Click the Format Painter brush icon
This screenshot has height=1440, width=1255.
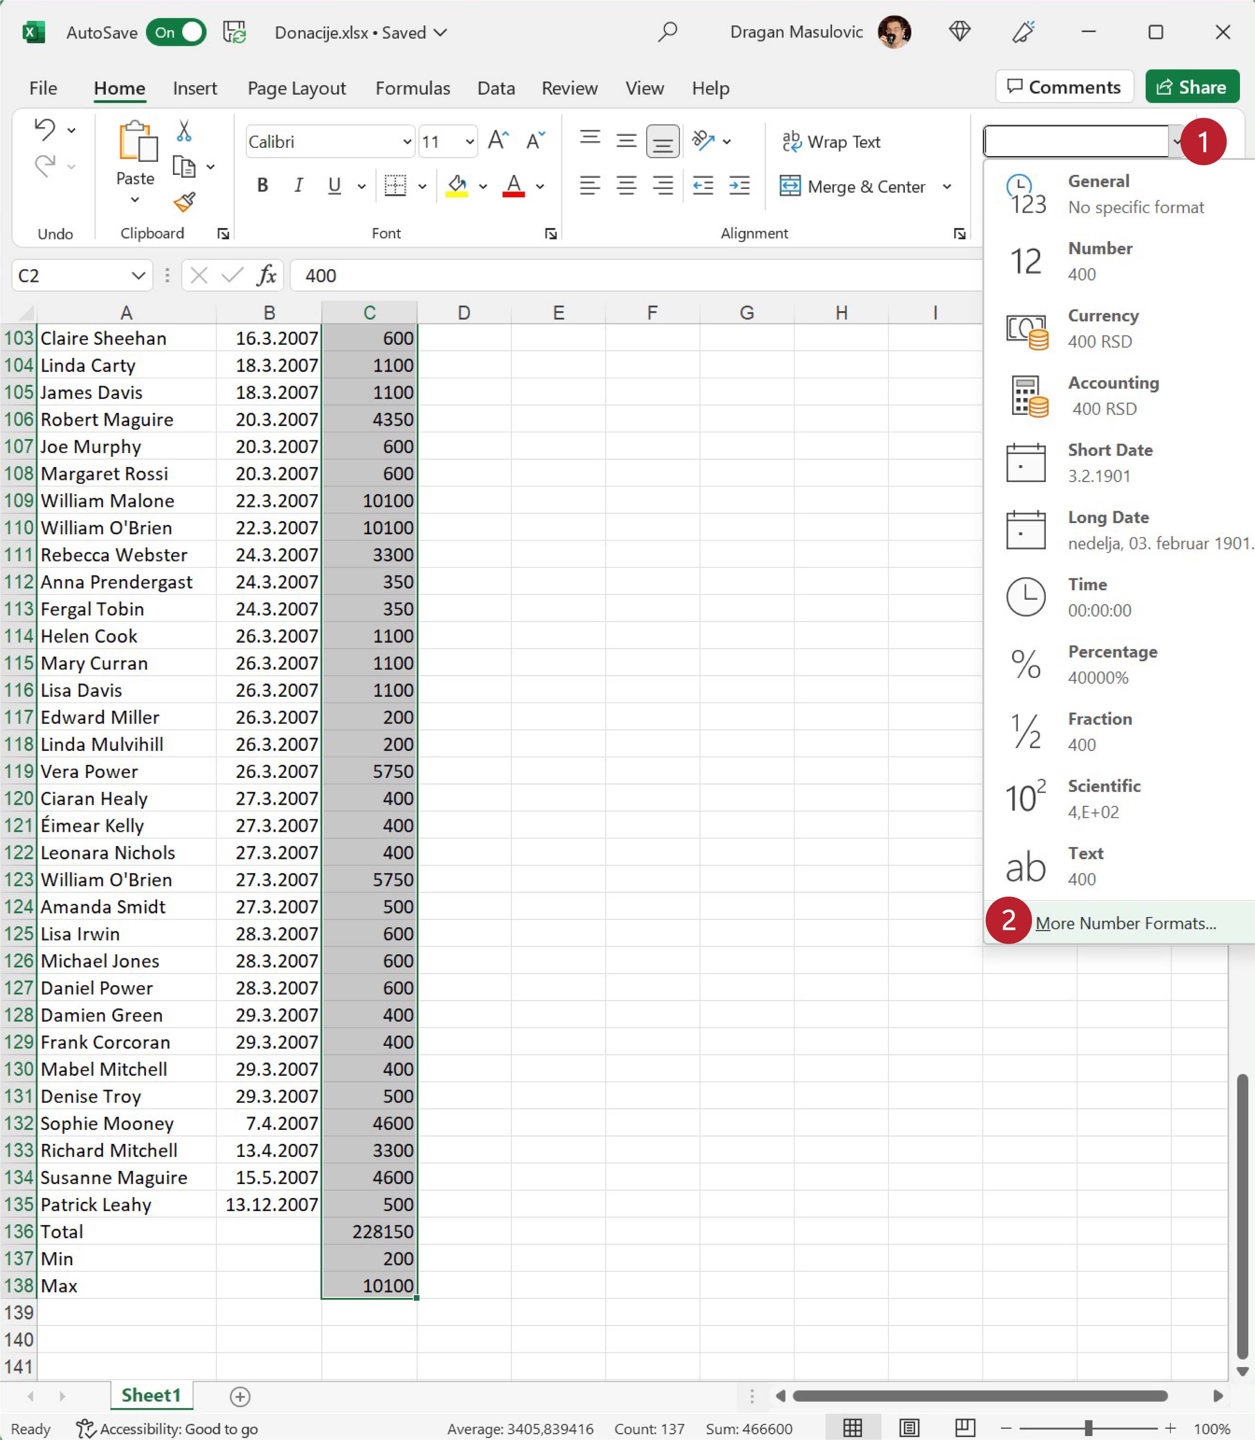(x=184, y=202)
